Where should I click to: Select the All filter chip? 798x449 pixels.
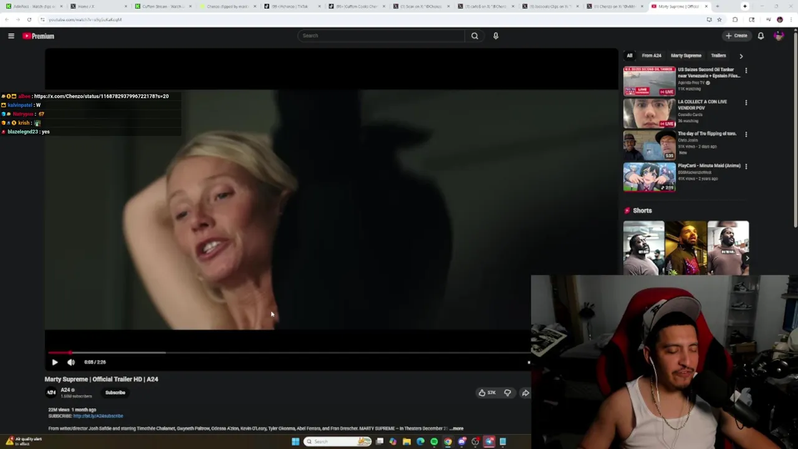point(630,56)
